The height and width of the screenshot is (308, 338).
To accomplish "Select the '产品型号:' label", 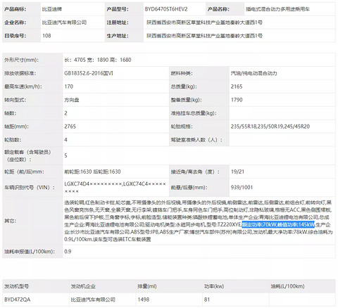I will [x=118, y=9].
